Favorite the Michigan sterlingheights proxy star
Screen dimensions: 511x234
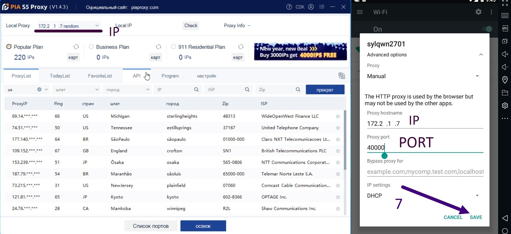click(338, 116)
